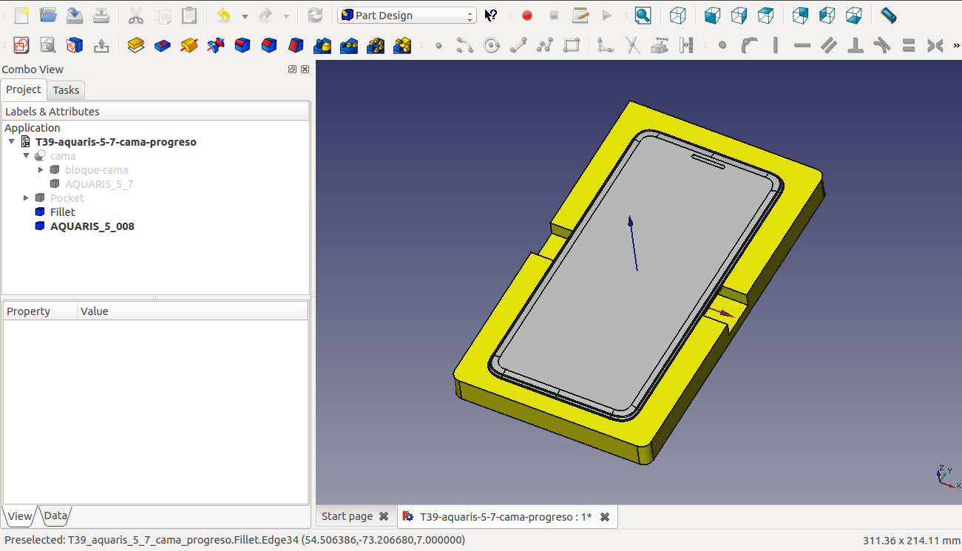Switch to the Tasks tab
This screenshot has width=962, height=551.
(66, 90)
